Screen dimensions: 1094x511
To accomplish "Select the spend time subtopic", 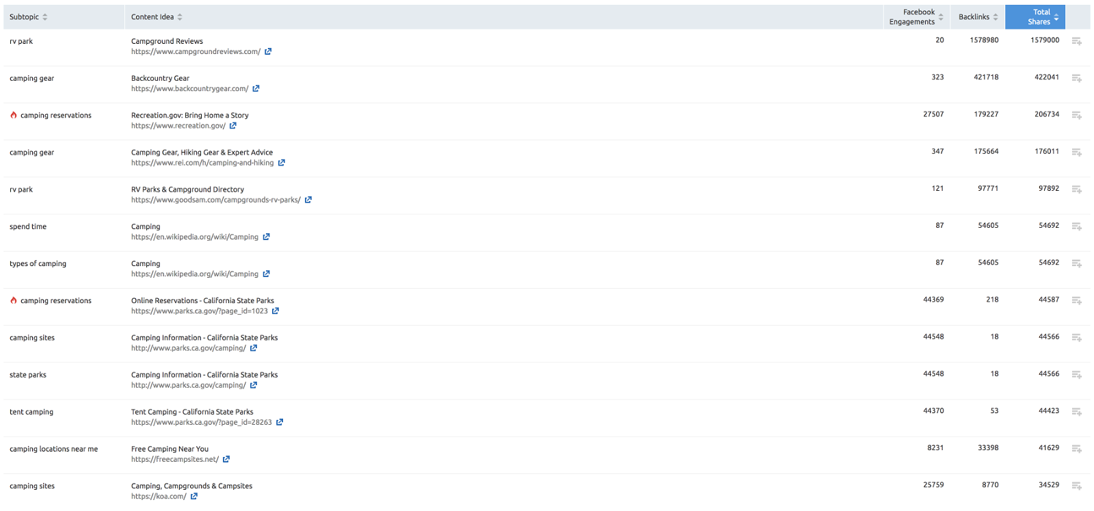I will [x=28, y=226].
